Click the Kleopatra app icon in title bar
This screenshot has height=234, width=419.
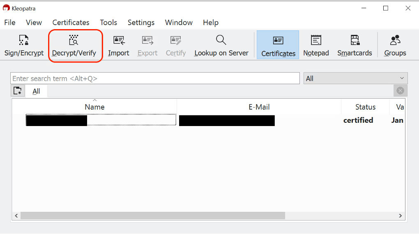6,8
